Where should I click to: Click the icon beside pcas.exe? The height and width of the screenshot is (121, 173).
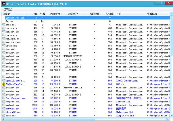click(x=4, y=116)
